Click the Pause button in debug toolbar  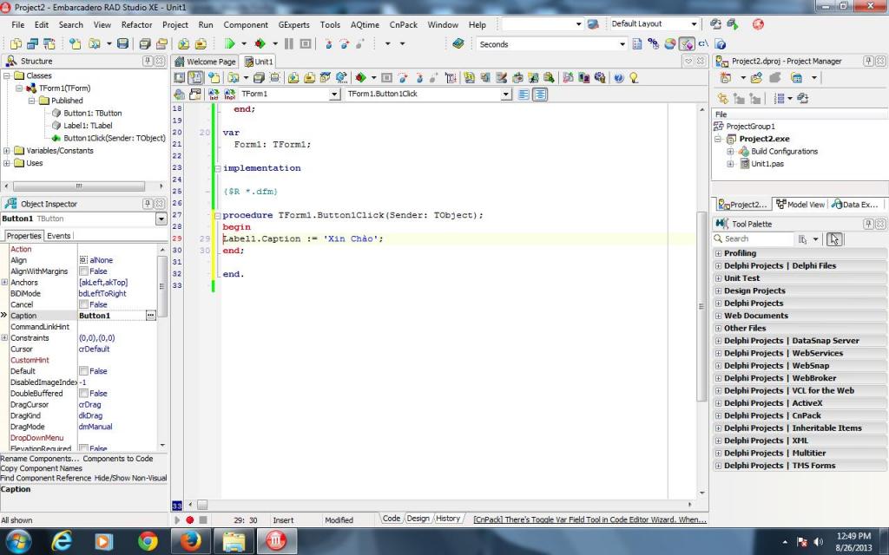pyautogui.click(x=289, y=43)
